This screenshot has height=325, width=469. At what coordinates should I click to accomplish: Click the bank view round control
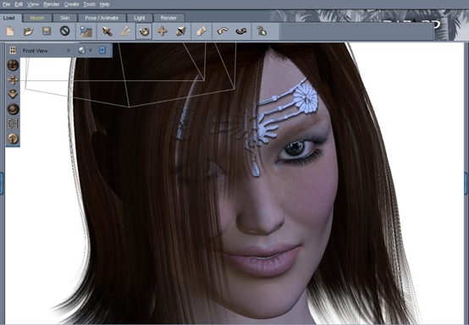pos(13,109)
